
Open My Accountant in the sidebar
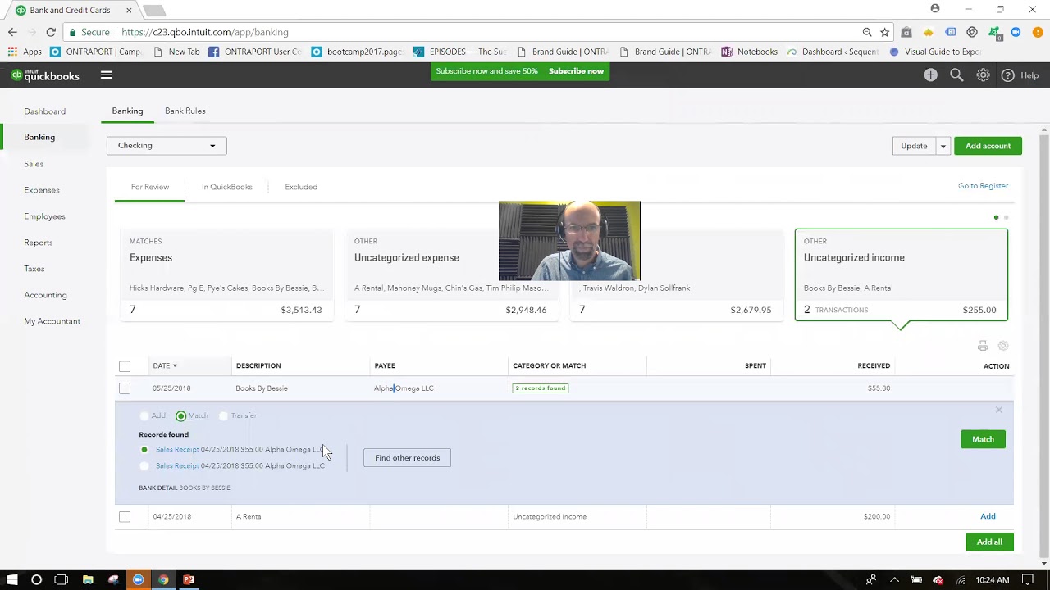[x=52, y=321]
